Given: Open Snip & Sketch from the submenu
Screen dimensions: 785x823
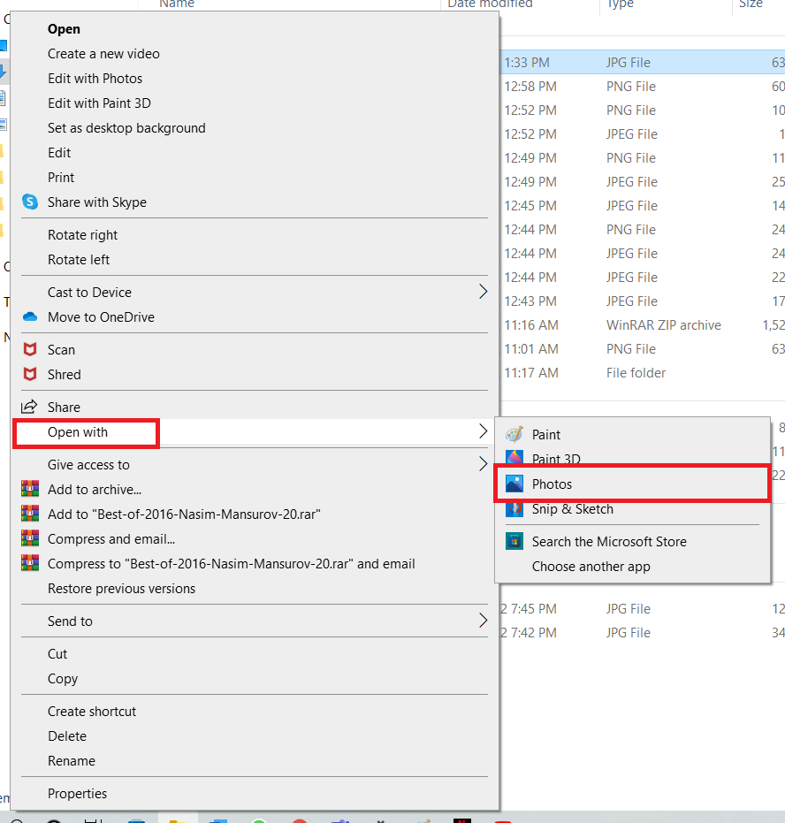Looking at the screenshot, I should (572, 509).
